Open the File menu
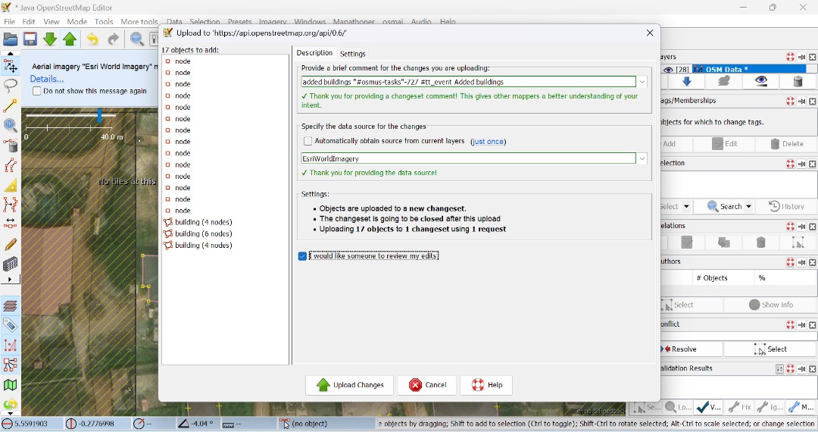818x432 pixels. pos(9,21)
